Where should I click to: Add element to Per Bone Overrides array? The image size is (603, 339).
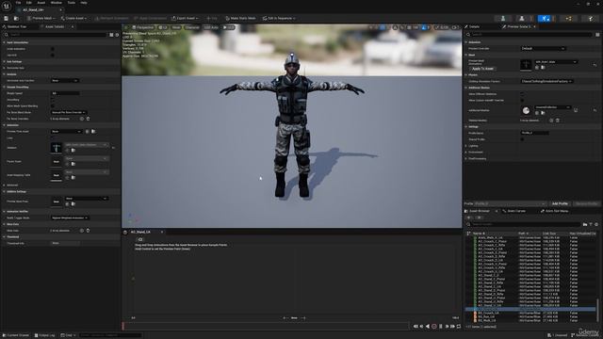click(x=82, y=119)
